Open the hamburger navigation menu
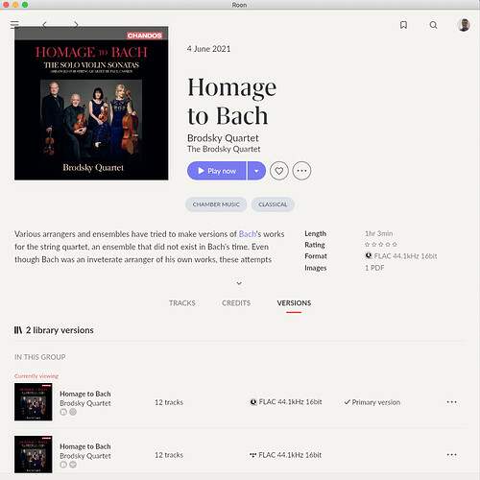480x480 pixels. coord(14,25)
